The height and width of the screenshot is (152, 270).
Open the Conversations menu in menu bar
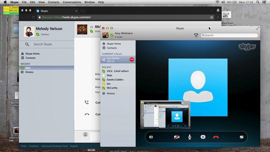72,2
